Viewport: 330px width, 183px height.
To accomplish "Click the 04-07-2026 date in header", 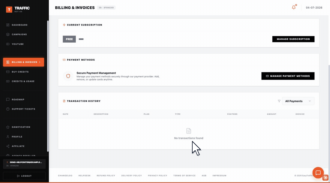I will (314, 7).
